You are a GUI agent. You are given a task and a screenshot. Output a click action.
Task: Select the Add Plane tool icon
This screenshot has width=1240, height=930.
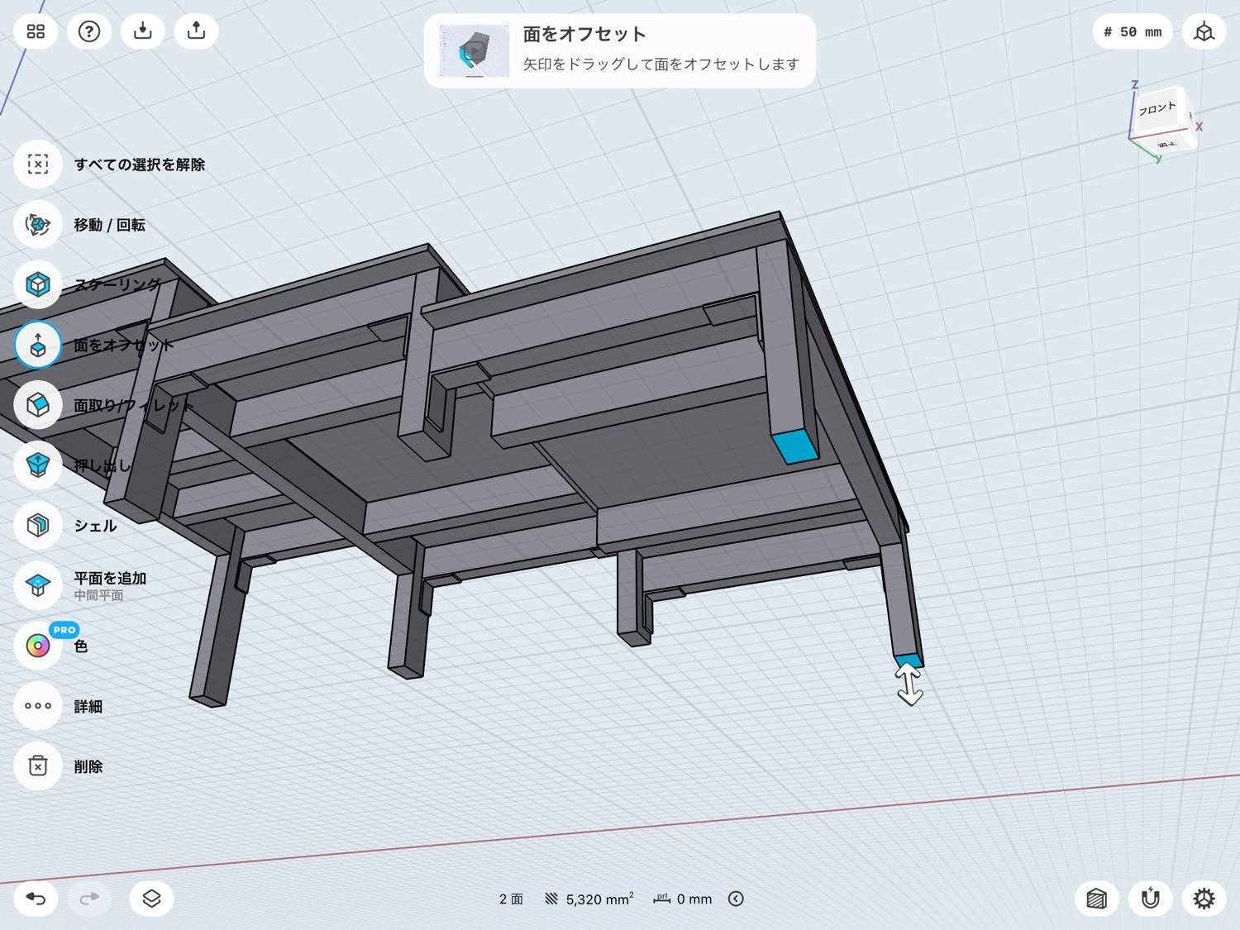point(38,585)
